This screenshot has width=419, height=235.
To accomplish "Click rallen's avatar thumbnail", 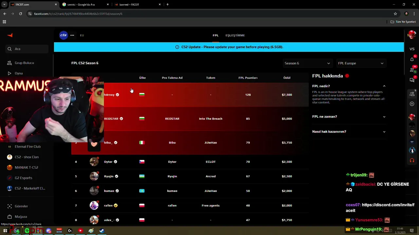I will (94, 205).
